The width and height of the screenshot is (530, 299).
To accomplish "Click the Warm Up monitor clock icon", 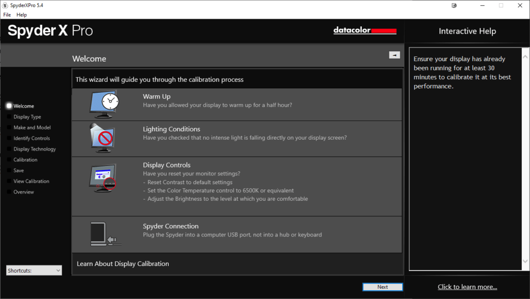I will point(105,103).
